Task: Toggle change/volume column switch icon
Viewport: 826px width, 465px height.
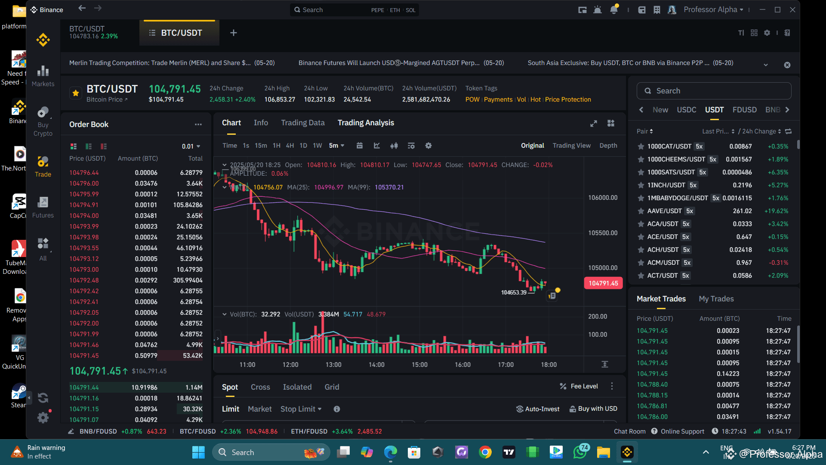Action: [788, 131]
